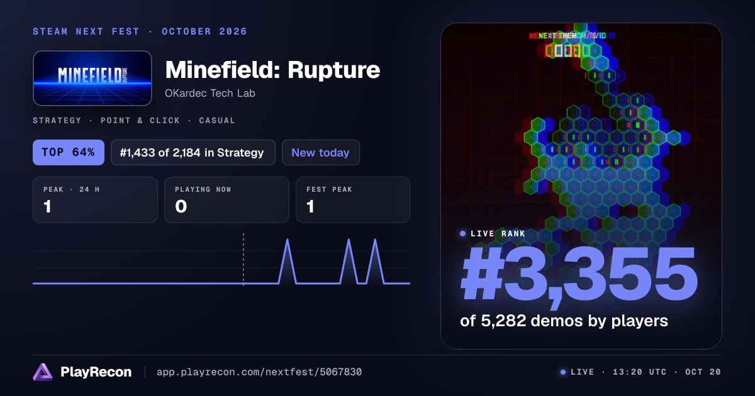Click the Minefield: Rupture title

point(272,70)
